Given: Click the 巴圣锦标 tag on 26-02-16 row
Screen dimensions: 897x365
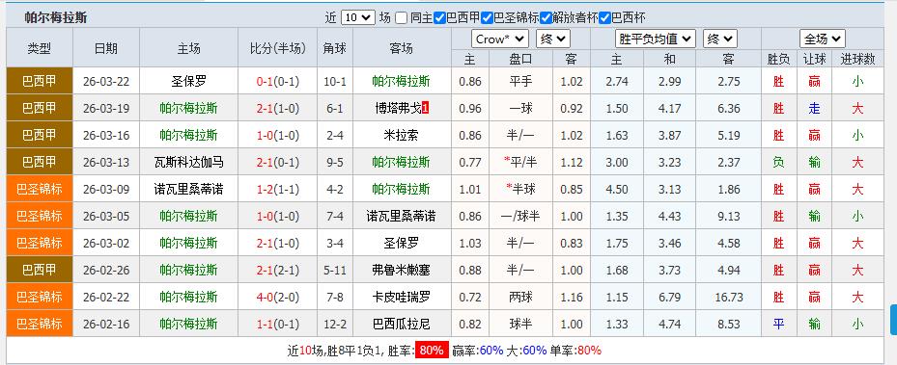Looking at the screenshot, I should (40, 324).
